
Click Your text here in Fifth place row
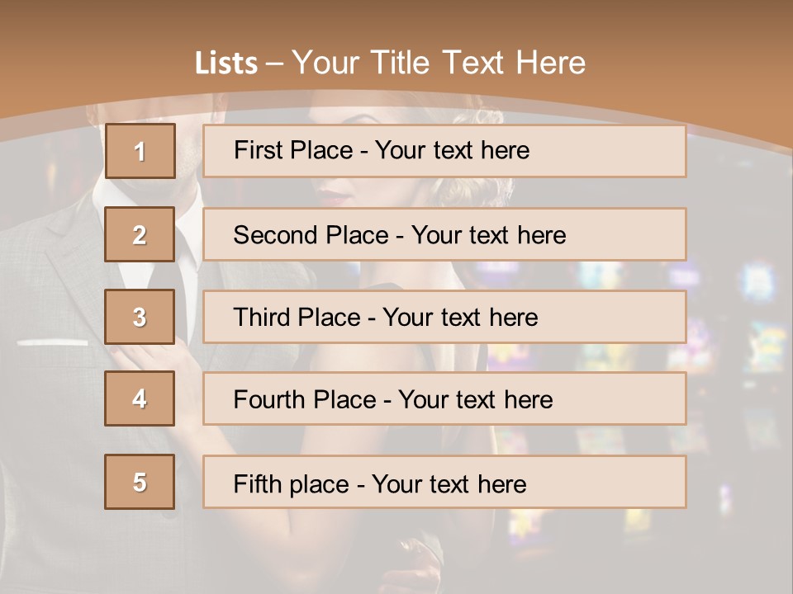click(x=449, y=483)
